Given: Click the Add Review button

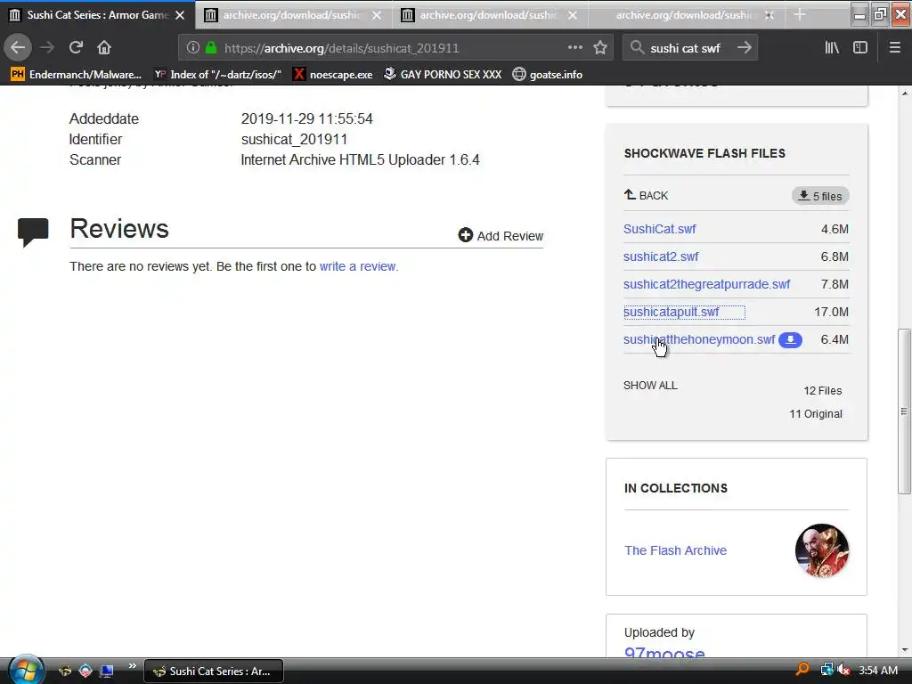Looking at the screenshot, I should (501, 235).
